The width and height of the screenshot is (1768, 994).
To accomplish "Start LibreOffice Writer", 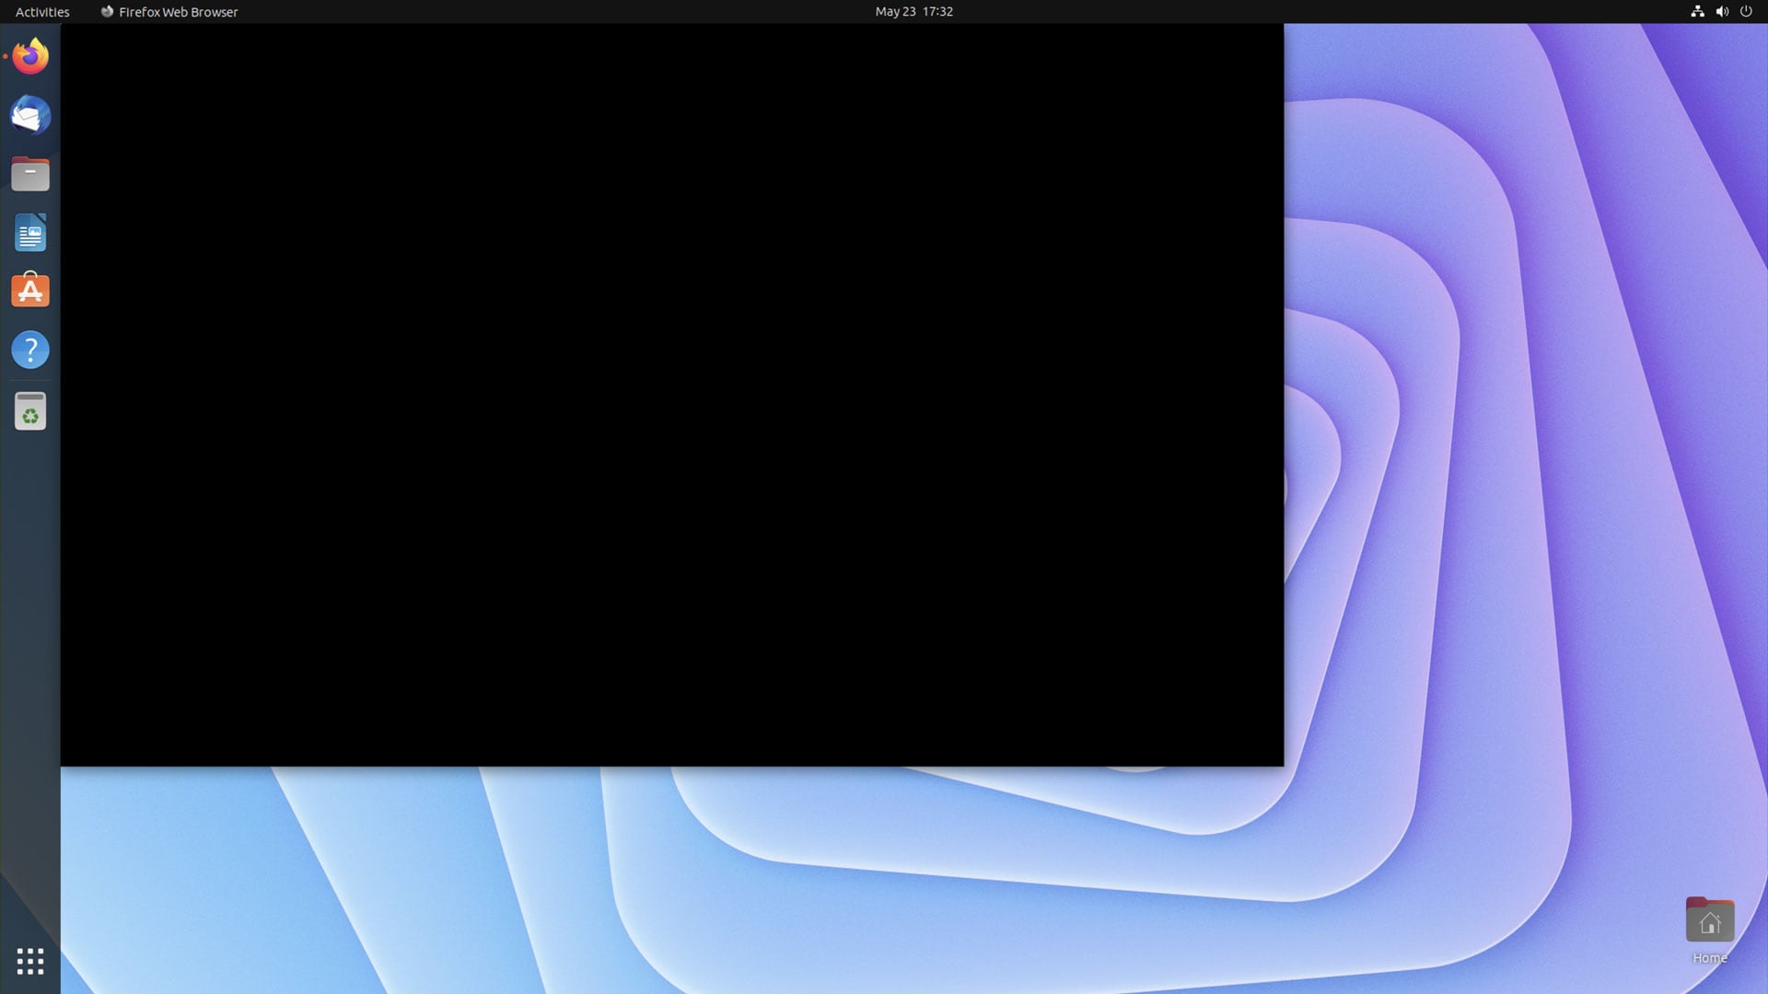I will tap(29, 233).
